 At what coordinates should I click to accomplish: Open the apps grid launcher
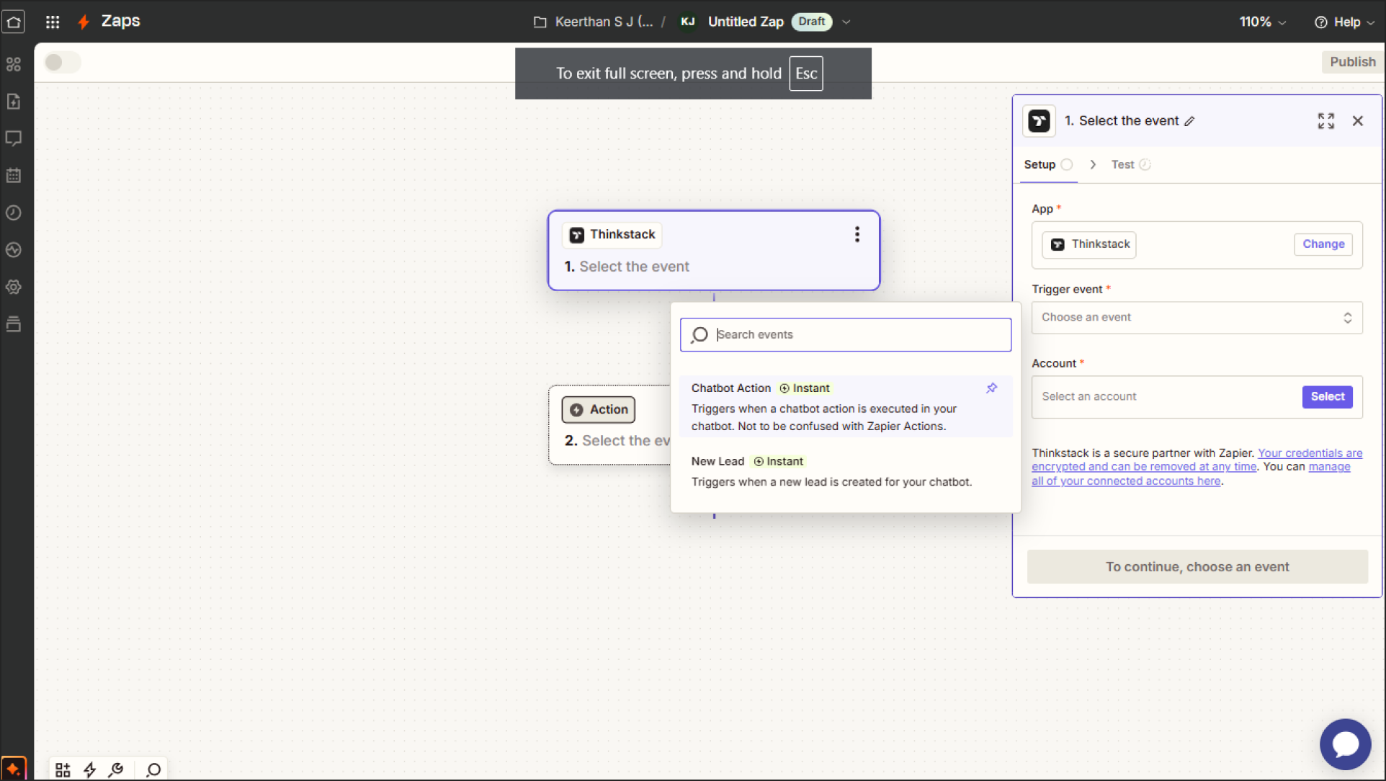tap(53, 22)
